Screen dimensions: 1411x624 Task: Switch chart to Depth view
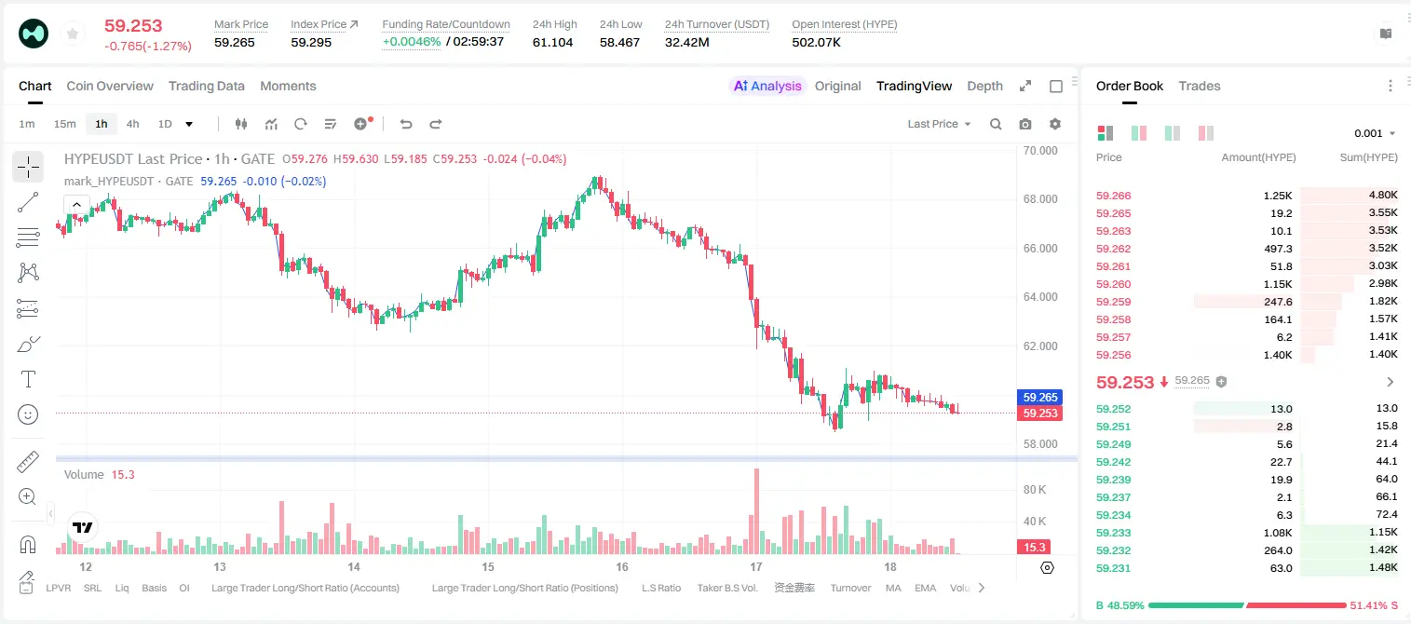pos(984,86)
